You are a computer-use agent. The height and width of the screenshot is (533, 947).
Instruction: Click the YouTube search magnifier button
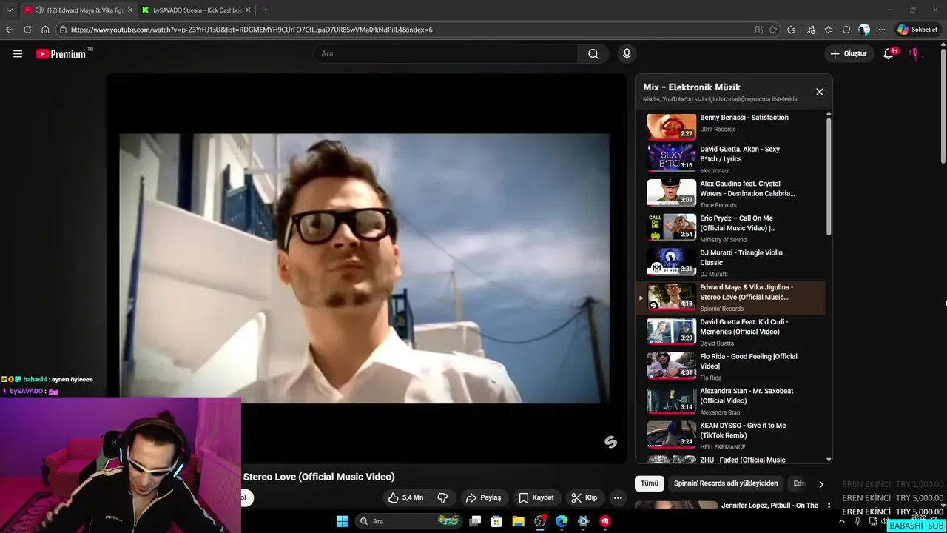[x=593, y=53]
